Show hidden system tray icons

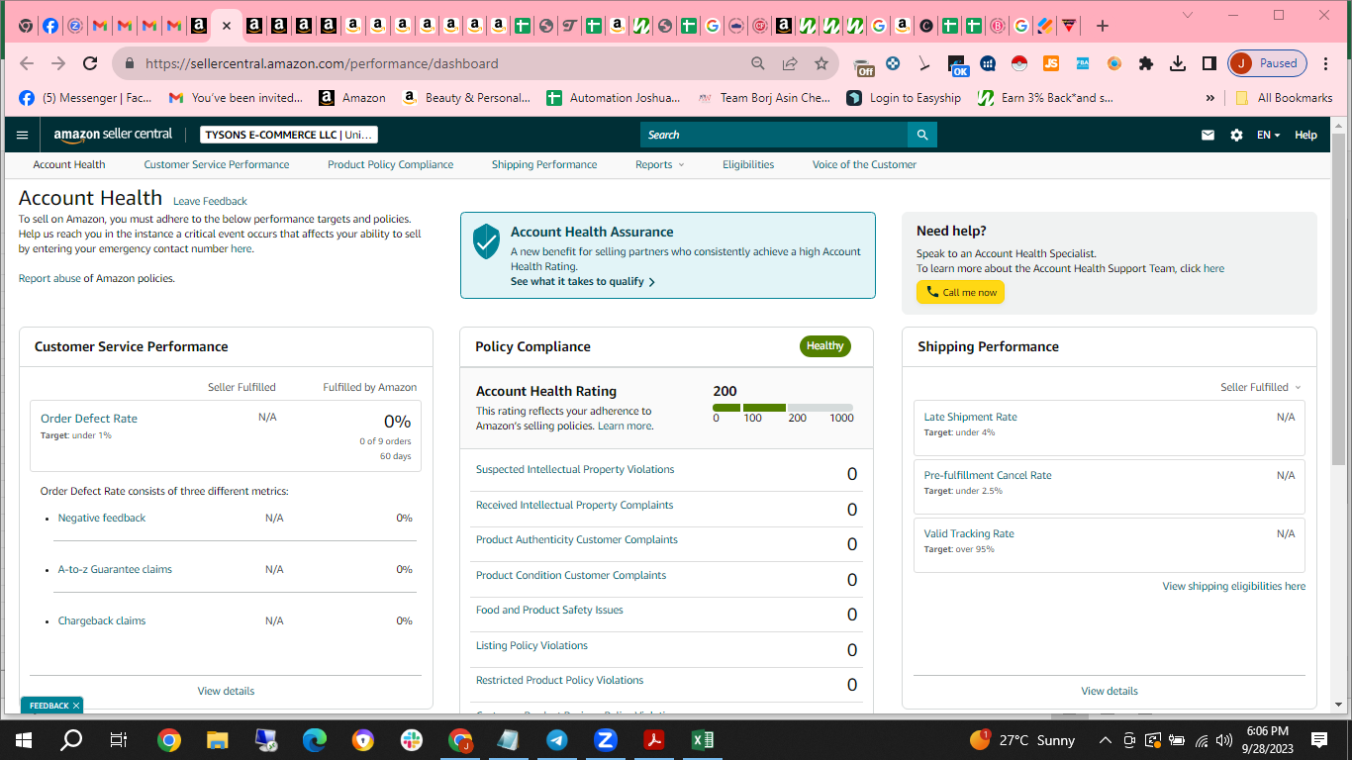pyautogui.click(x=1105, y=739)
